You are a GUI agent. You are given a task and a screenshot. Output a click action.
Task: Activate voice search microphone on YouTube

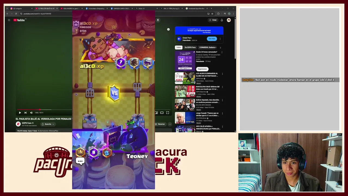click(x=158, y=20)
